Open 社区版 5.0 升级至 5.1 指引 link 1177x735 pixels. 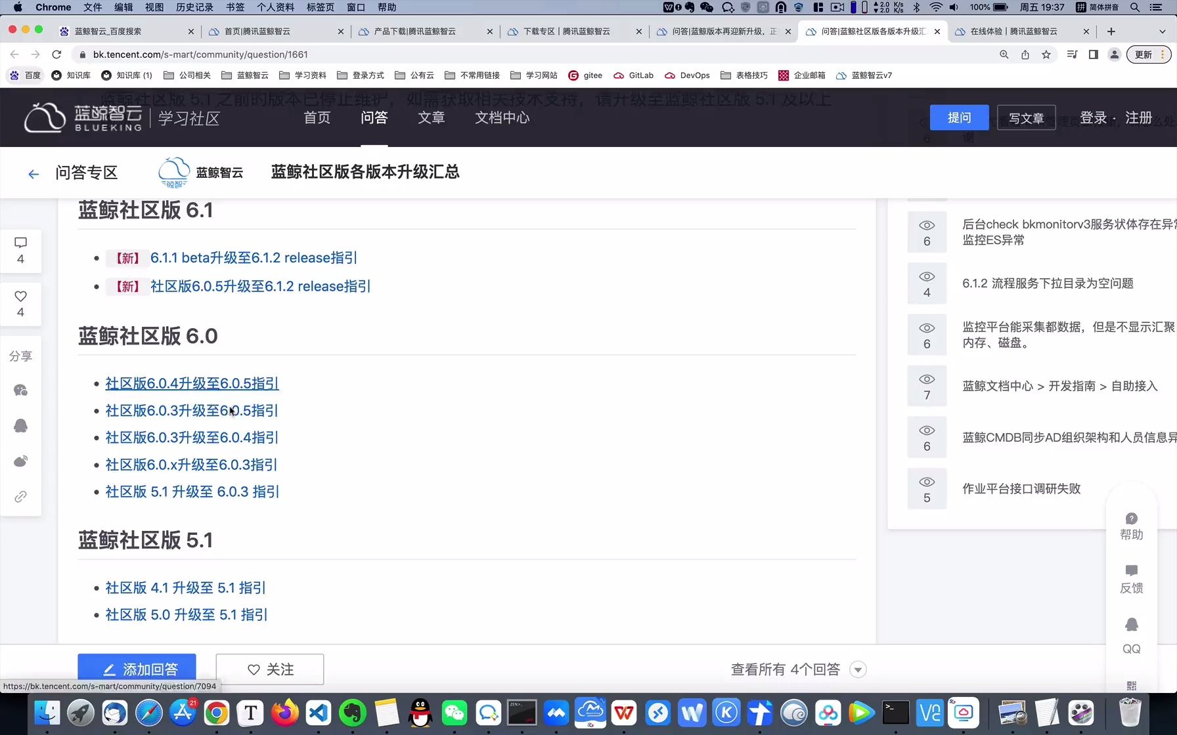[x=187, y=615]
